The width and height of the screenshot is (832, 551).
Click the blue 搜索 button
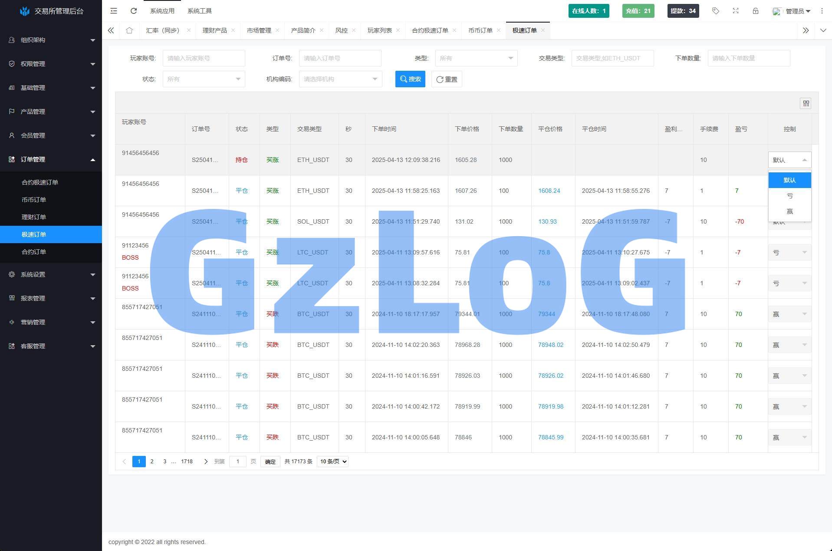410,79
